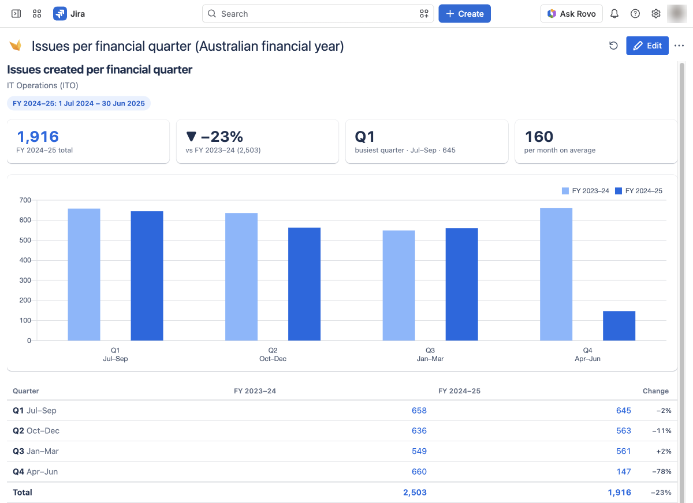Click the Q4 FY 2024–25 dark bar

619,326
